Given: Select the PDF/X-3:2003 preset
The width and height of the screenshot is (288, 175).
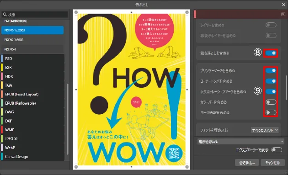Looking at the screenshot, I should [32, 40].
